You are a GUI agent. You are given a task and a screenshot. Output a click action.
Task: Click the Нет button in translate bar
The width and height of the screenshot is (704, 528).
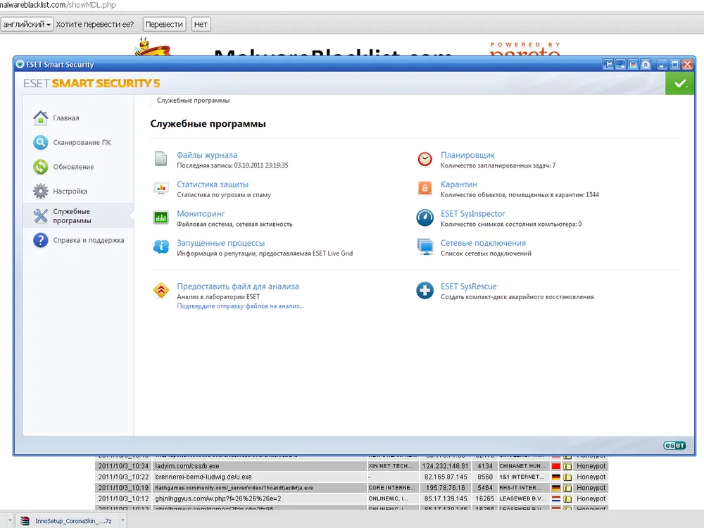click(x=201, y=24)
